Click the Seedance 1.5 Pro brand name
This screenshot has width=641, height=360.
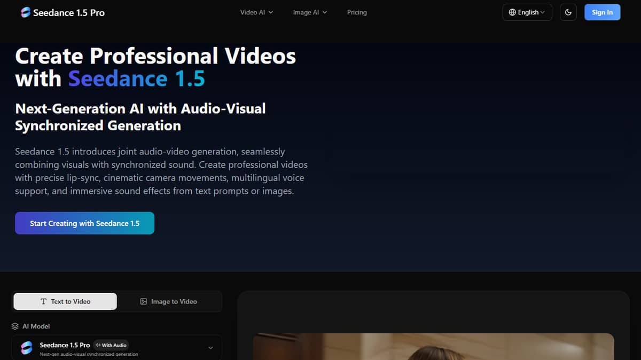[x=69, y=12]
